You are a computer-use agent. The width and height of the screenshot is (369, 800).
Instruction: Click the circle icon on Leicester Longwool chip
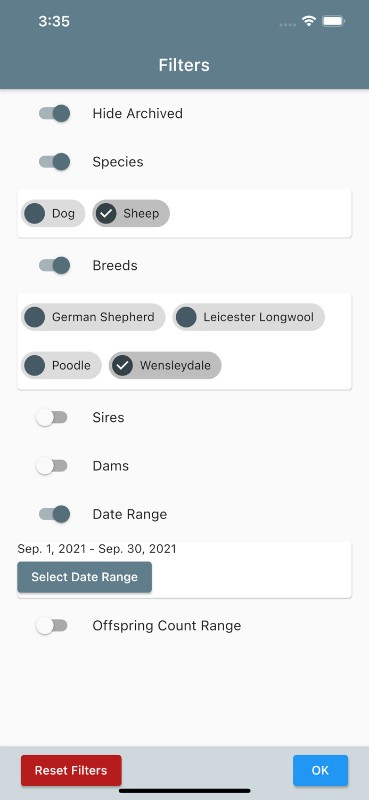[x=186, y=317]
